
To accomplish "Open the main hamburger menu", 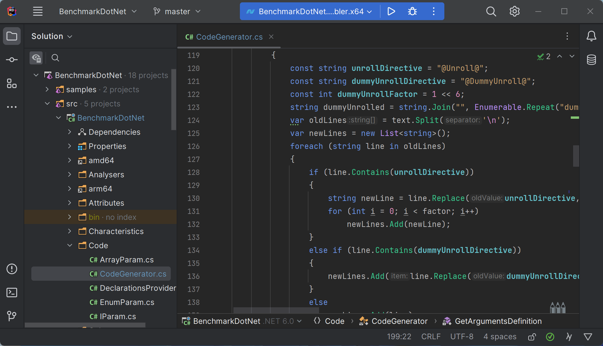I will click(x=38, y=12).
